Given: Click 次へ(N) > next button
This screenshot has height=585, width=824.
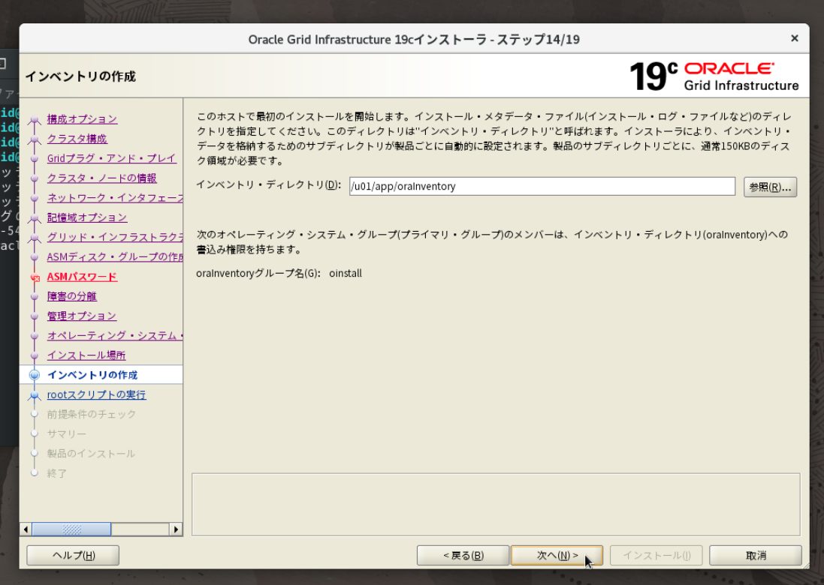Looking at the screenshot, I should click(557, 555).
